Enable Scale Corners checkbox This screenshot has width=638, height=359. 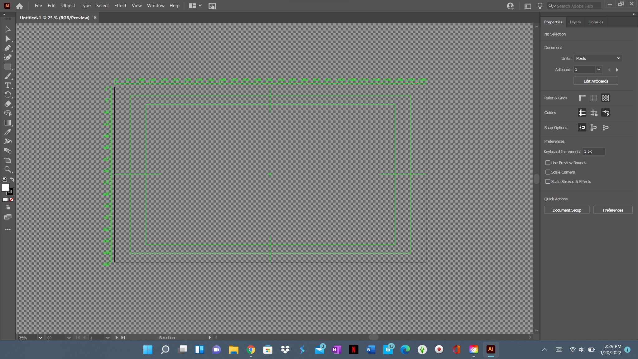tap(548, 172)
